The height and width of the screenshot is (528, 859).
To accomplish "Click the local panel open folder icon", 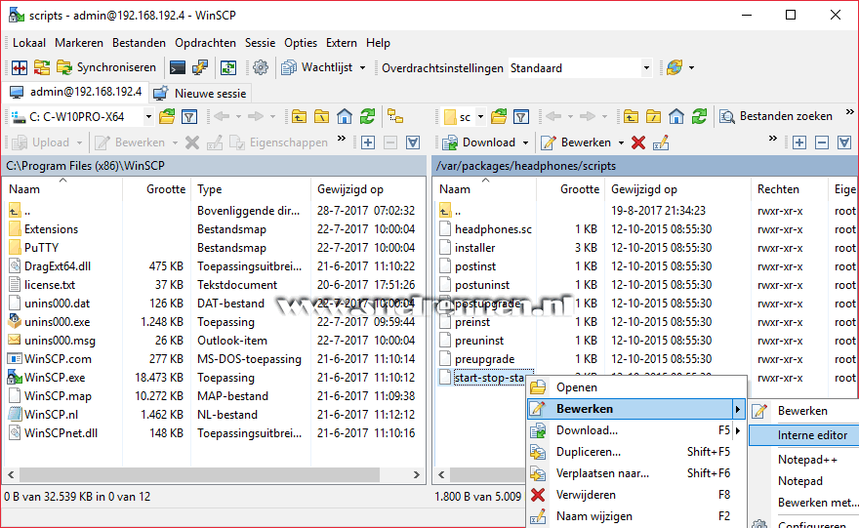I will pos(167,116).
